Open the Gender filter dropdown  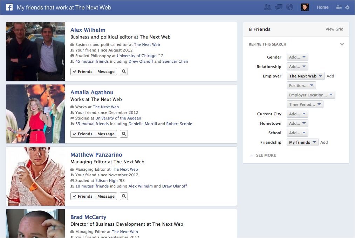[x=297, y=57]
